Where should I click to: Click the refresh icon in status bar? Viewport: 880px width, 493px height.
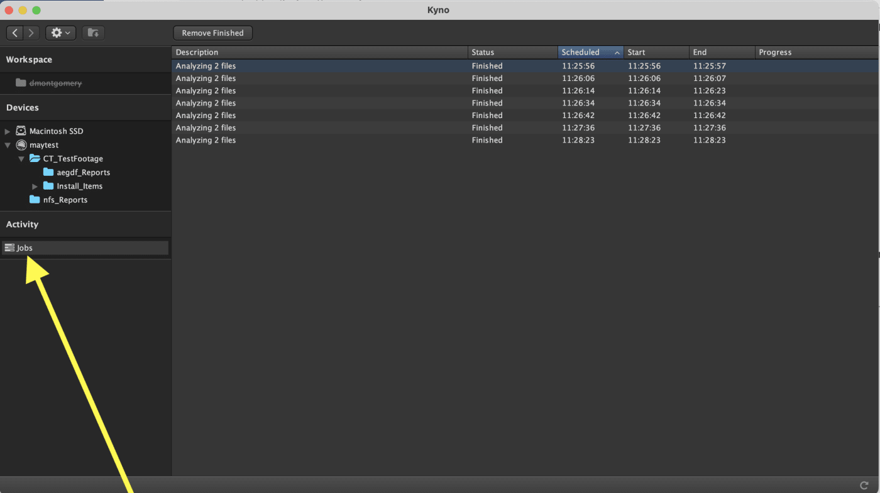point(864,485)
